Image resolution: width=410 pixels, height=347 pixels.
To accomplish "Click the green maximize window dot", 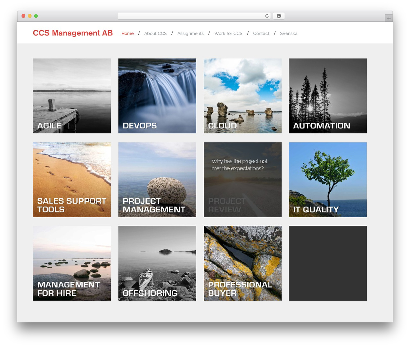I will click(x=36, y=16).
